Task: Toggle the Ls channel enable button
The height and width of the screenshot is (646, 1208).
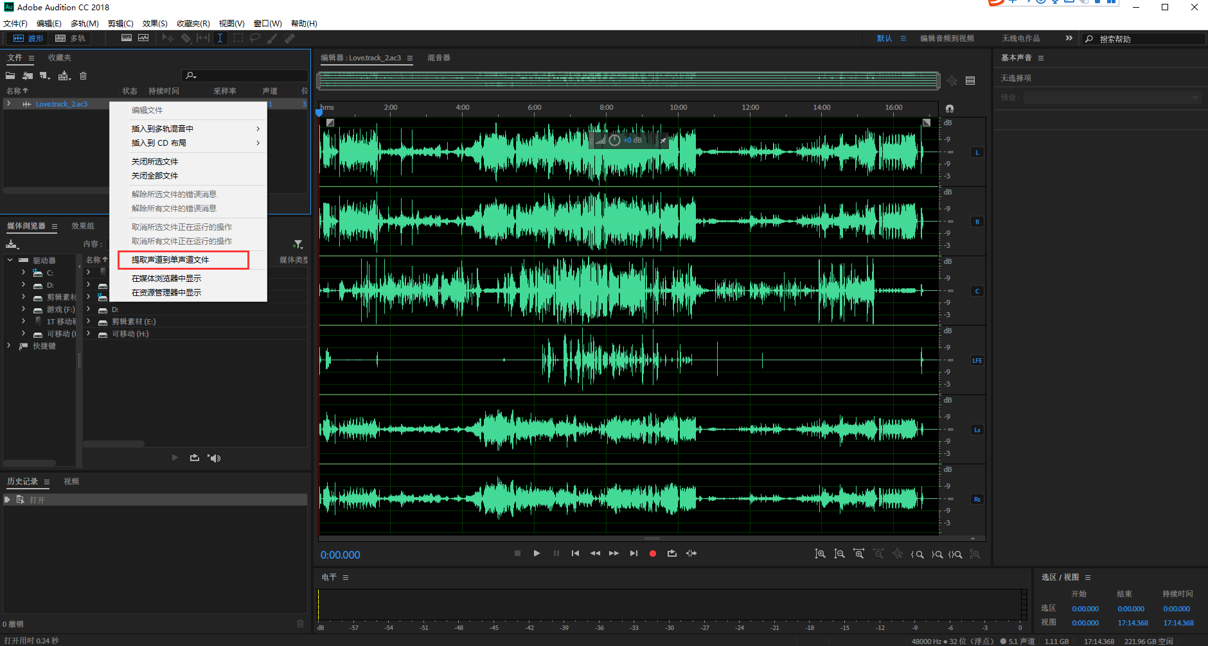Action: click(x=977, y=430)
